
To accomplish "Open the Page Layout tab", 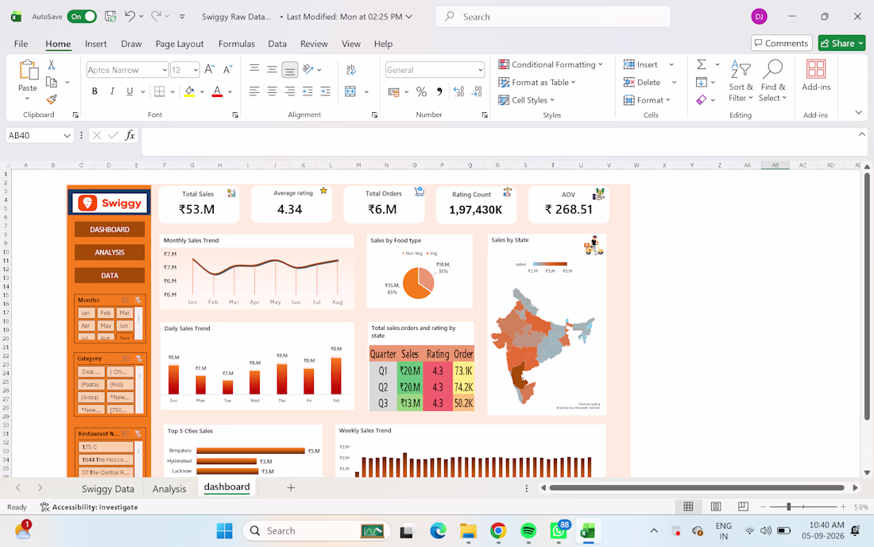I will point(180,44).
